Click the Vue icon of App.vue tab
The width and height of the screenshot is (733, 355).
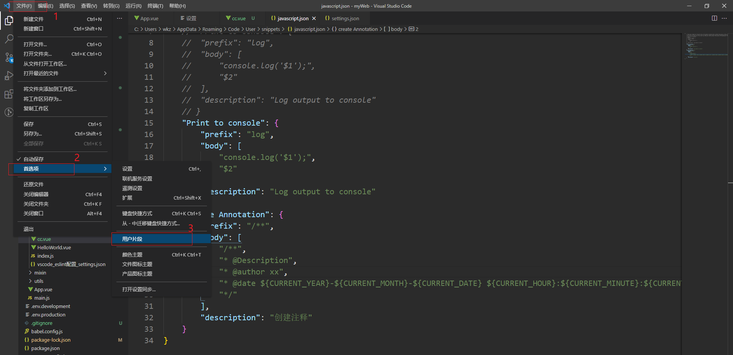[136, 18]
